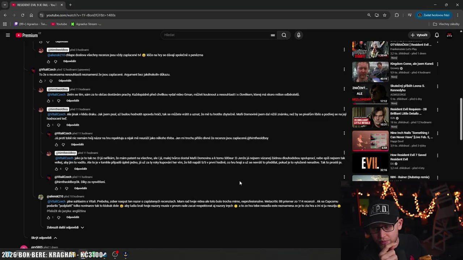The width and height of the screenshot is (463, 260).
Task: Open options for Já proti tobě comment
Action: [x=344, y=133]
